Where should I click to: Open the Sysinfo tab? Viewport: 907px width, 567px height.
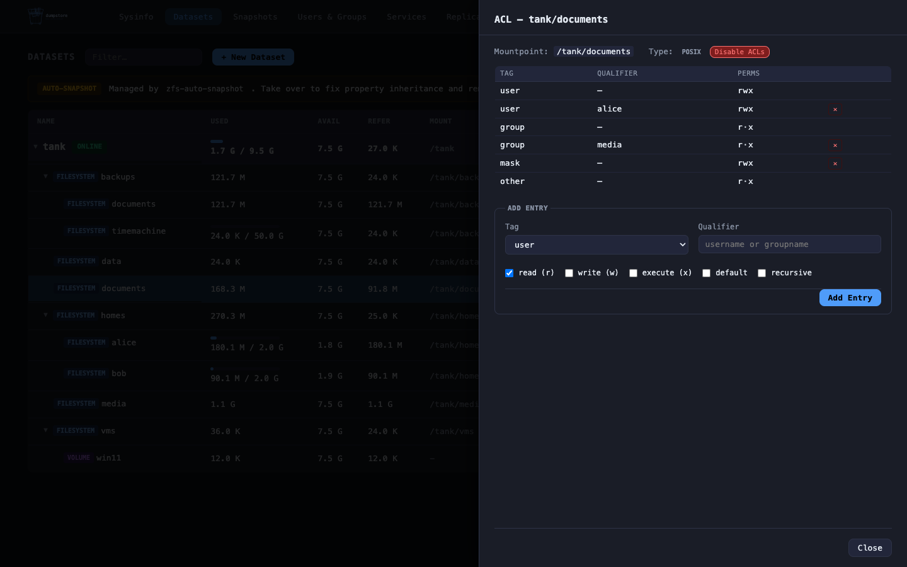pos(136,17)
